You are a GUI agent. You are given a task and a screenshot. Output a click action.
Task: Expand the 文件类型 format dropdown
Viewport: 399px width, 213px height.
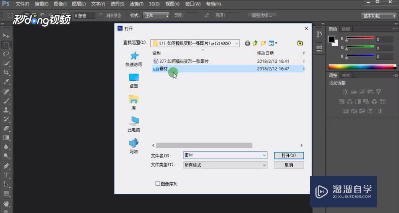pos(264,165)
